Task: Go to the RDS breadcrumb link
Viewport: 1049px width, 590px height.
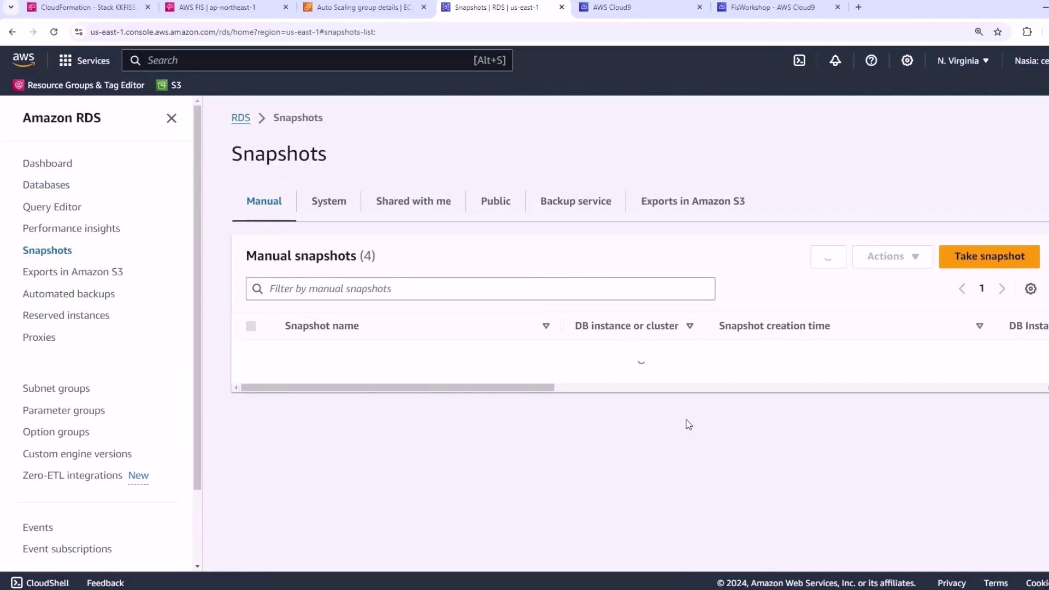Action: [x=240, y=118]
